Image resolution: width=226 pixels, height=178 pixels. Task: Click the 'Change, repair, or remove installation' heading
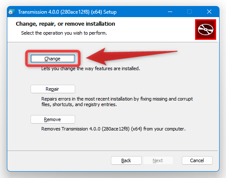(x=65, y=24)
